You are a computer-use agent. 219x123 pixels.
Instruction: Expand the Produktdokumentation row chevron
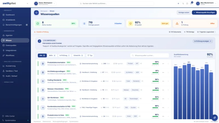[168, 64]
